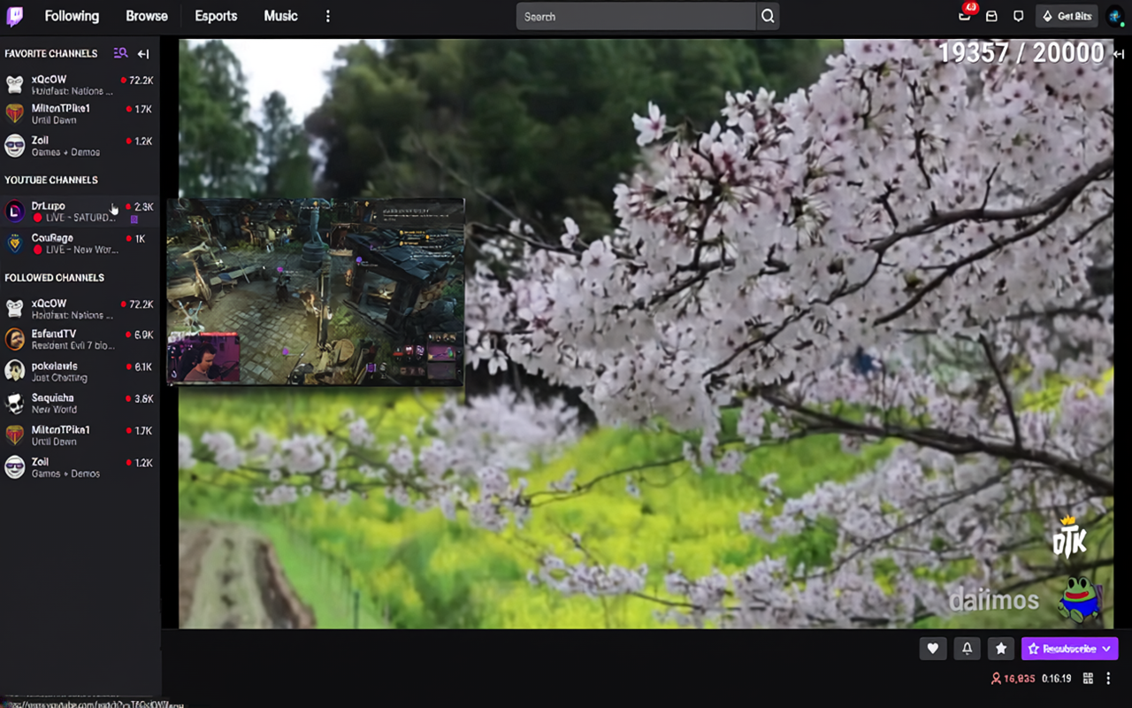The height and width of the screenshot is (708, 1132).
Task: Click the DrLupo stream preview thumbnail
Action: click(x=316, y=291)
